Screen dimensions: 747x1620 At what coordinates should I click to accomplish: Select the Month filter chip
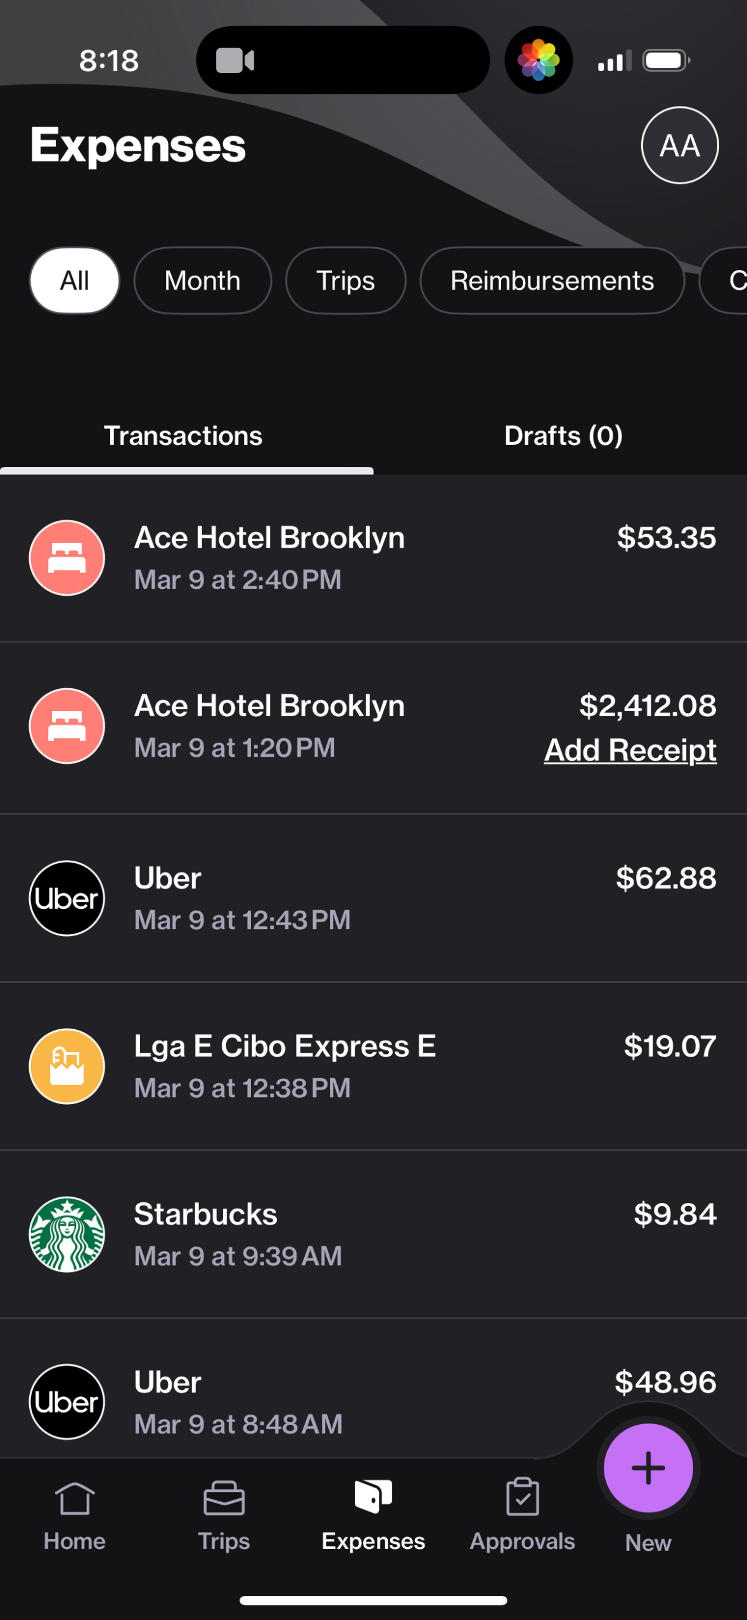click(x=202, y=280)
